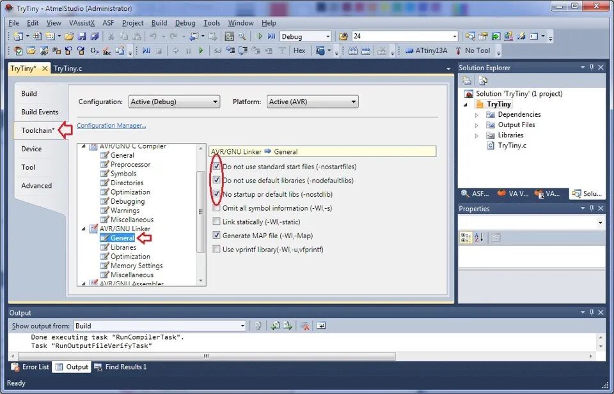Screen dimensions: 614x394
Task: Click the Step Into icon in debug toolbar
Action: pyautogui.click(x=231, y=50)
